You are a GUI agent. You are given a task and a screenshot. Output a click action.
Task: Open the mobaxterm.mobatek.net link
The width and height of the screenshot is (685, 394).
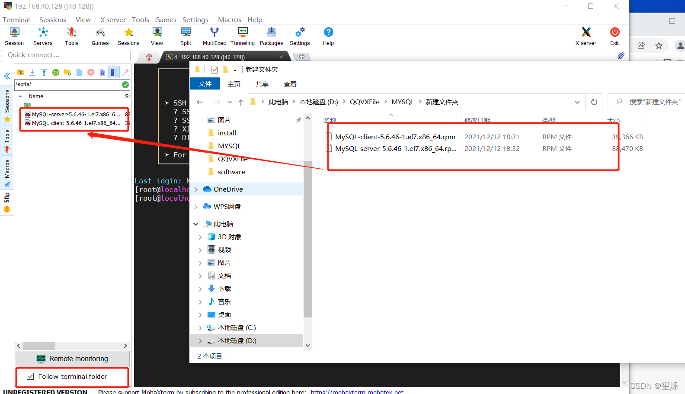pos(357,392)
